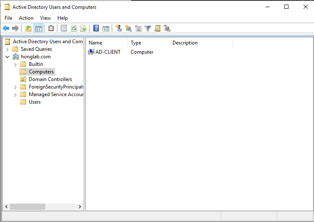Click the Back arrow in toolbar
314x222 pixels.
[6, 28]
